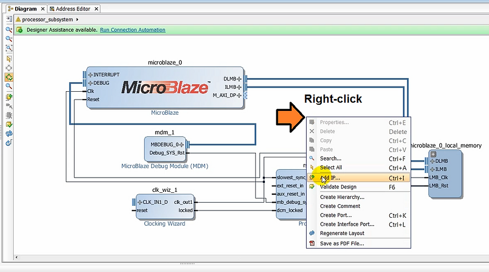
Task: Close the Diagram tab
Action: (x=43, y=9)
